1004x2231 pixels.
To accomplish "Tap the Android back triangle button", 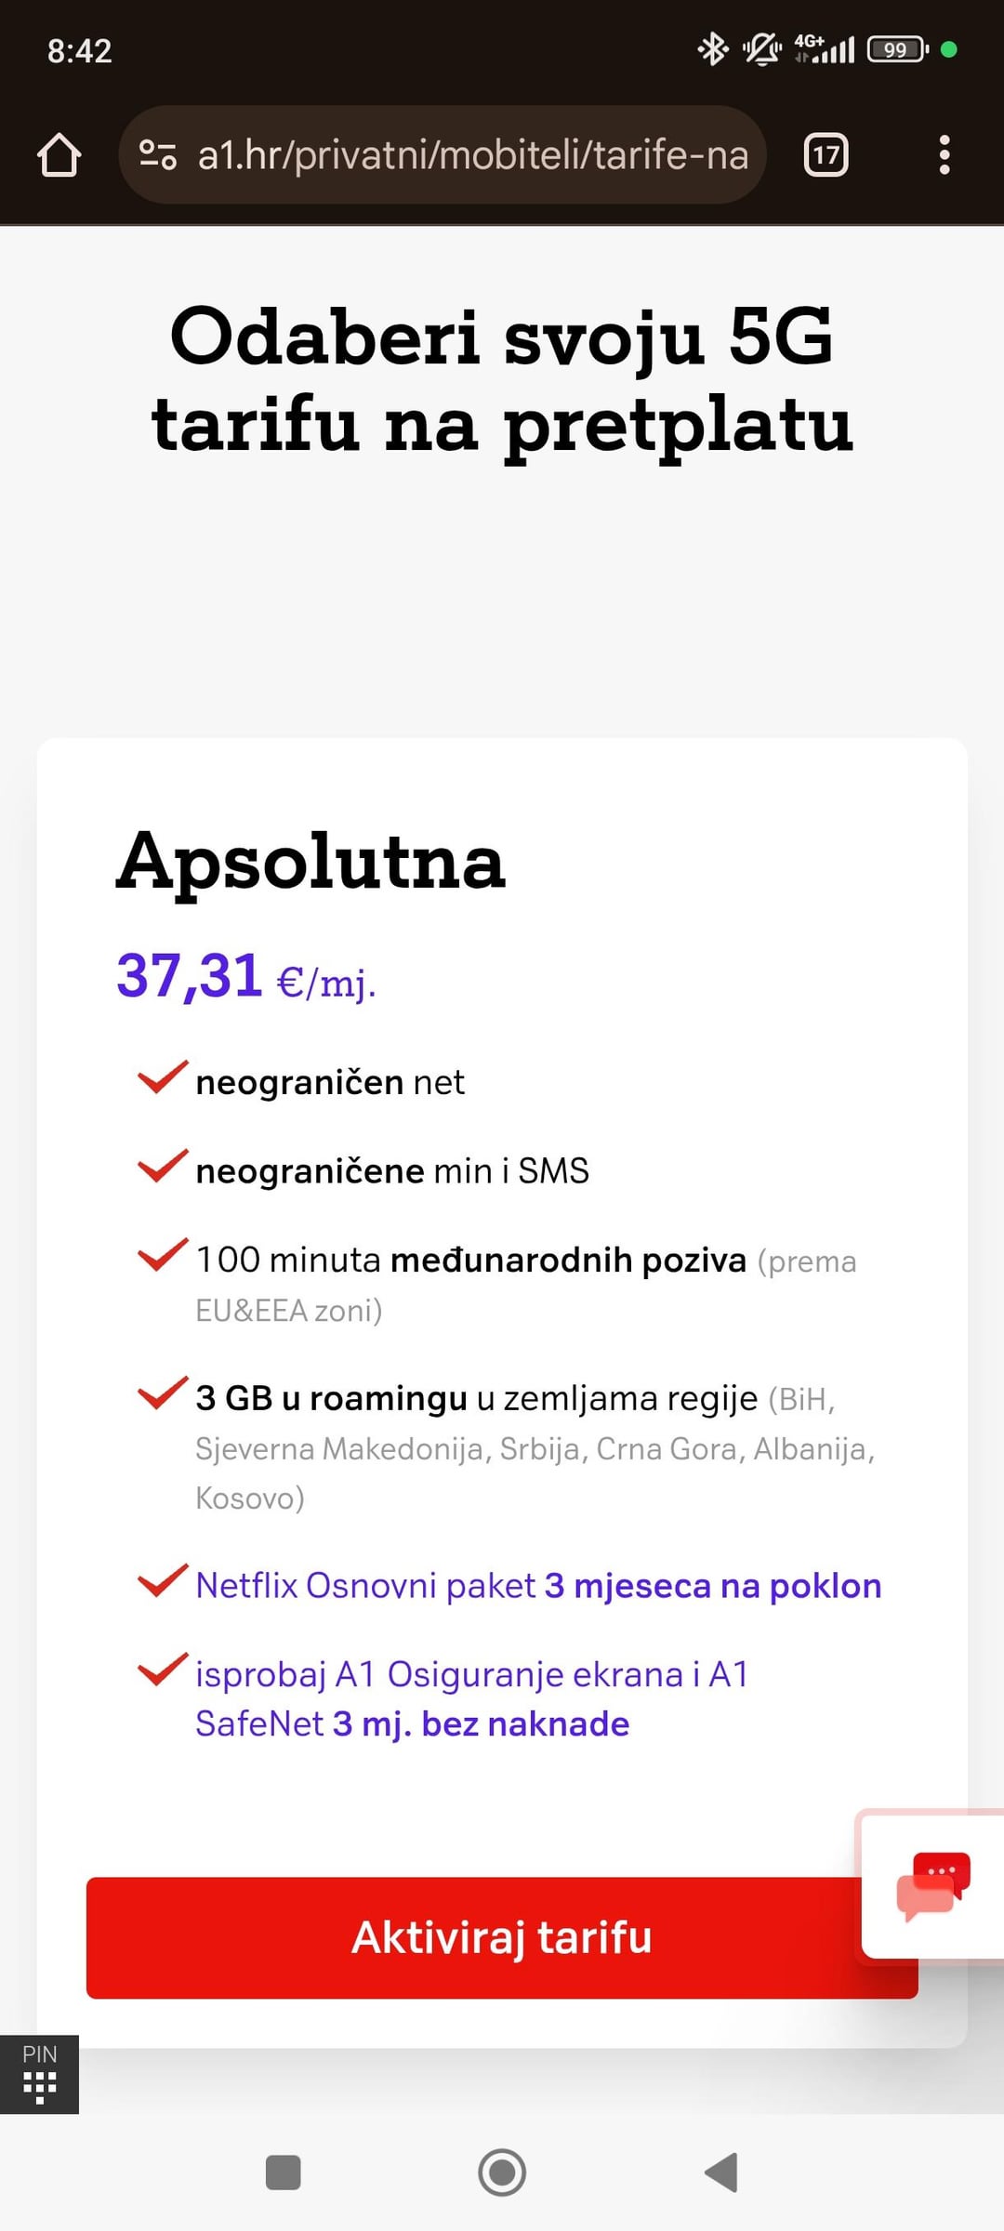I will (721, 2172).
